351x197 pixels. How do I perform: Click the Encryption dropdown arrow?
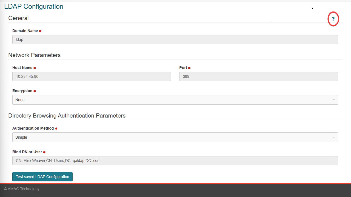(333, 99)
